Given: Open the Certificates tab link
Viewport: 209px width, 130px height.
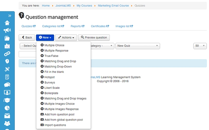Looking at the screenshot, I should point(98,26).
